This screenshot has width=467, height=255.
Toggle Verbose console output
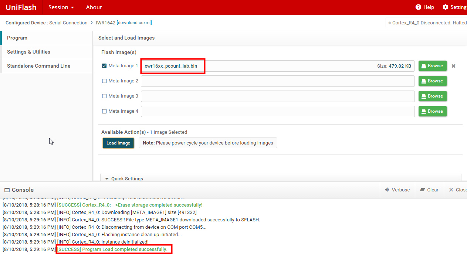[397, 190]
